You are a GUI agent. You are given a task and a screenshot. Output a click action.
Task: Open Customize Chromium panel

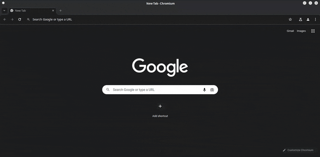298,150
